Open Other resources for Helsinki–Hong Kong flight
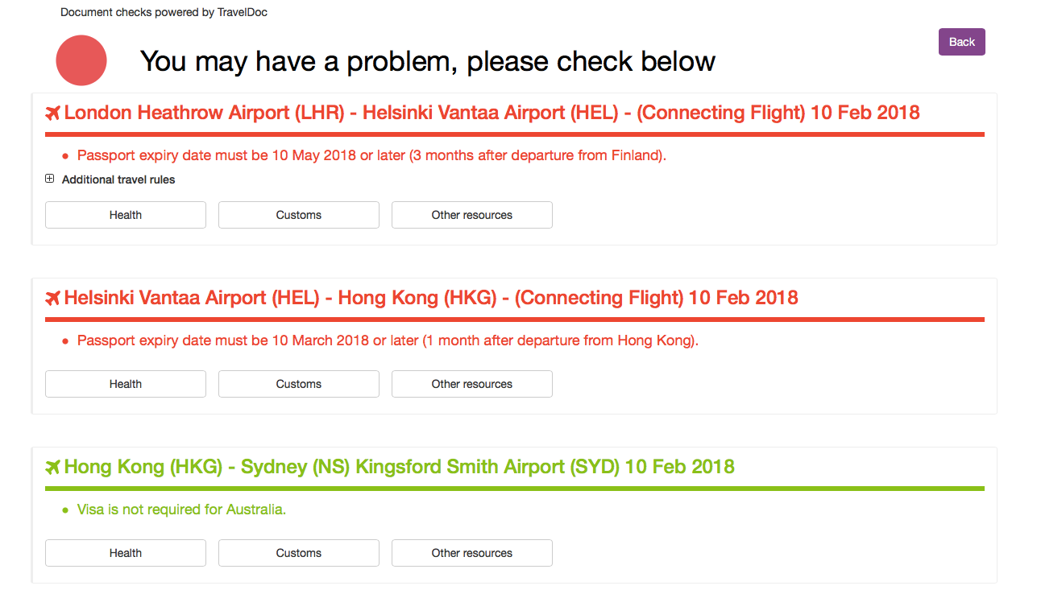The image size is (1037, 594). (472, 384)
